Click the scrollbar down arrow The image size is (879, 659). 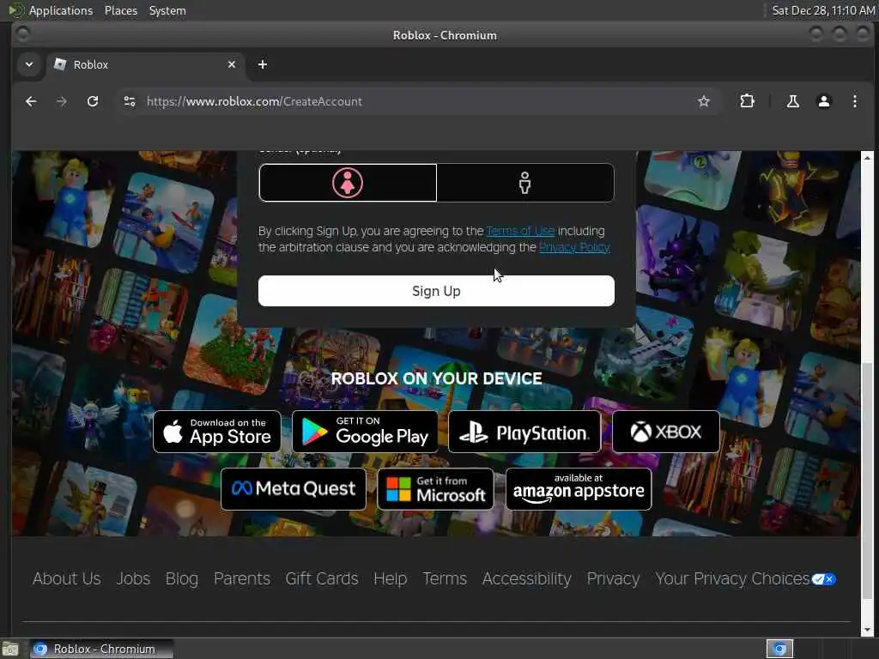pos(867,630)
